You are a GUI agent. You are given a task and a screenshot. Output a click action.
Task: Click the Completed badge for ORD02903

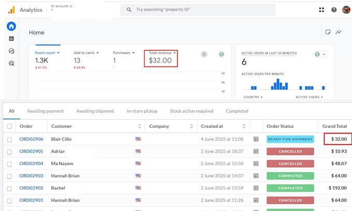click(290, 176)
